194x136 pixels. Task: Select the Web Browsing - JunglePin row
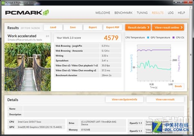pyautogui.click(x=88, y=46)
